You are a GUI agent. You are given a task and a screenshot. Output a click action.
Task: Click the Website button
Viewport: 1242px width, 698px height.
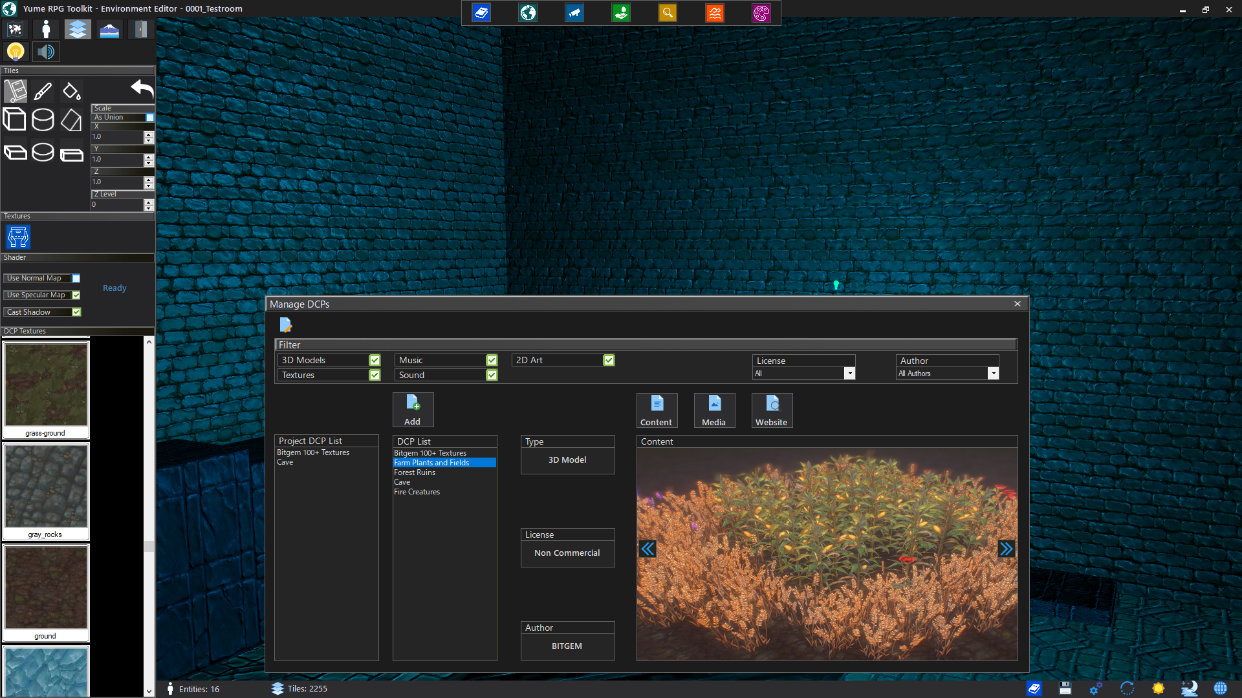[x=772, y=410]
